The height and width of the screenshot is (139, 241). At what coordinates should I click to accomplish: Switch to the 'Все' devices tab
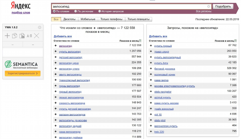(56, 19)
